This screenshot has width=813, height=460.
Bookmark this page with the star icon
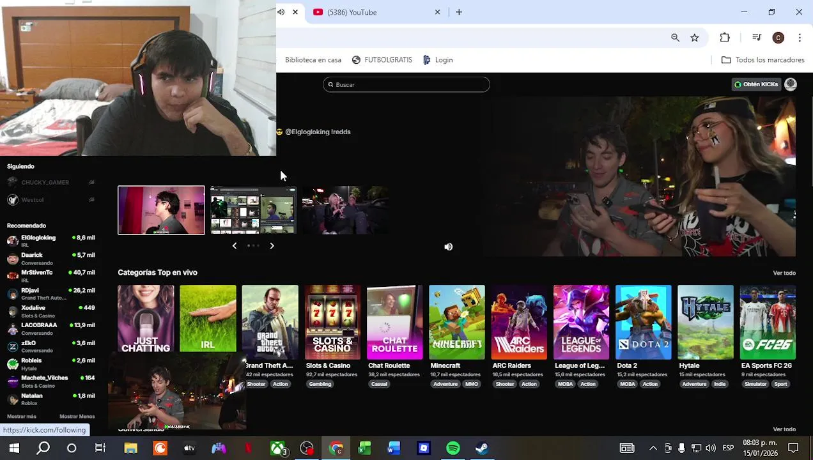coord(695,38)
